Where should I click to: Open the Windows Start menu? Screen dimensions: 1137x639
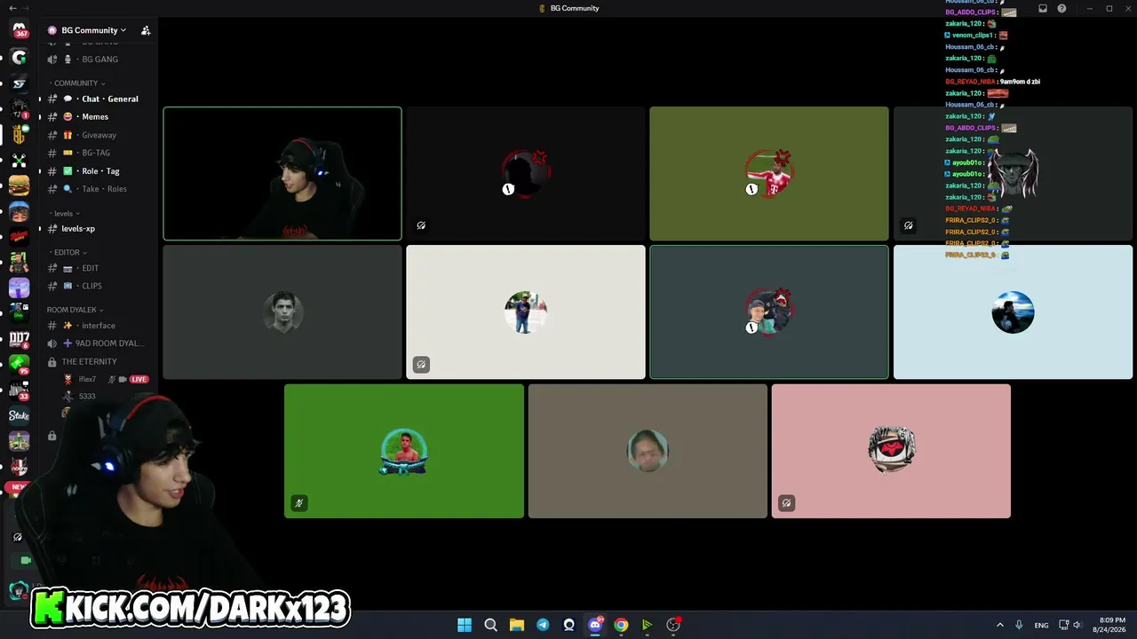(x=465, y=625)
